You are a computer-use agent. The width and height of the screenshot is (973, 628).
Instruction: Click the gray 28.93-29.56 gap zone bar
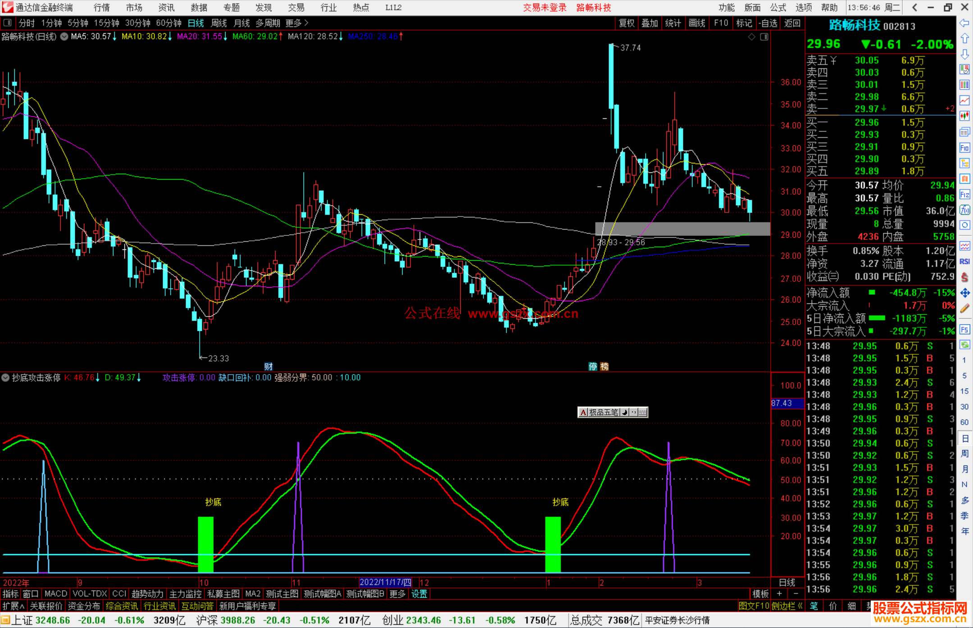click(682, 229)
